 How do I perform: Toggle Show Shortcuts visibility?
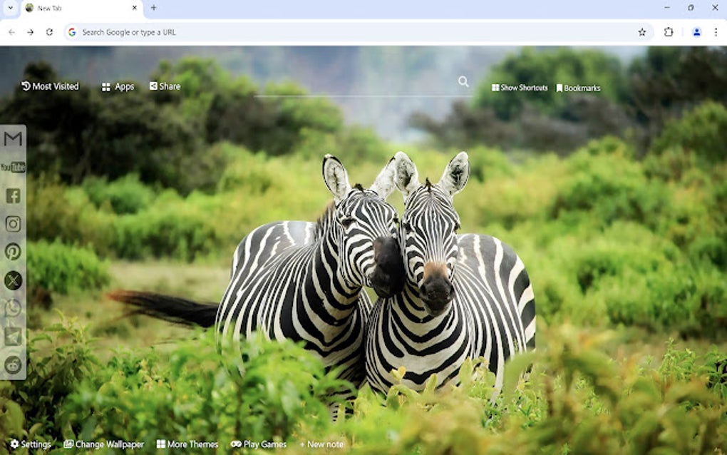tap(519, 88)
